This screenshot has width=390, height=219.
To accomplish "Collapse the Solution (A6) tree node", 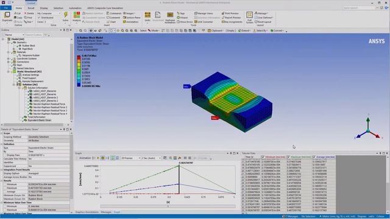I will pyautogui.click(x=14, y=85).
